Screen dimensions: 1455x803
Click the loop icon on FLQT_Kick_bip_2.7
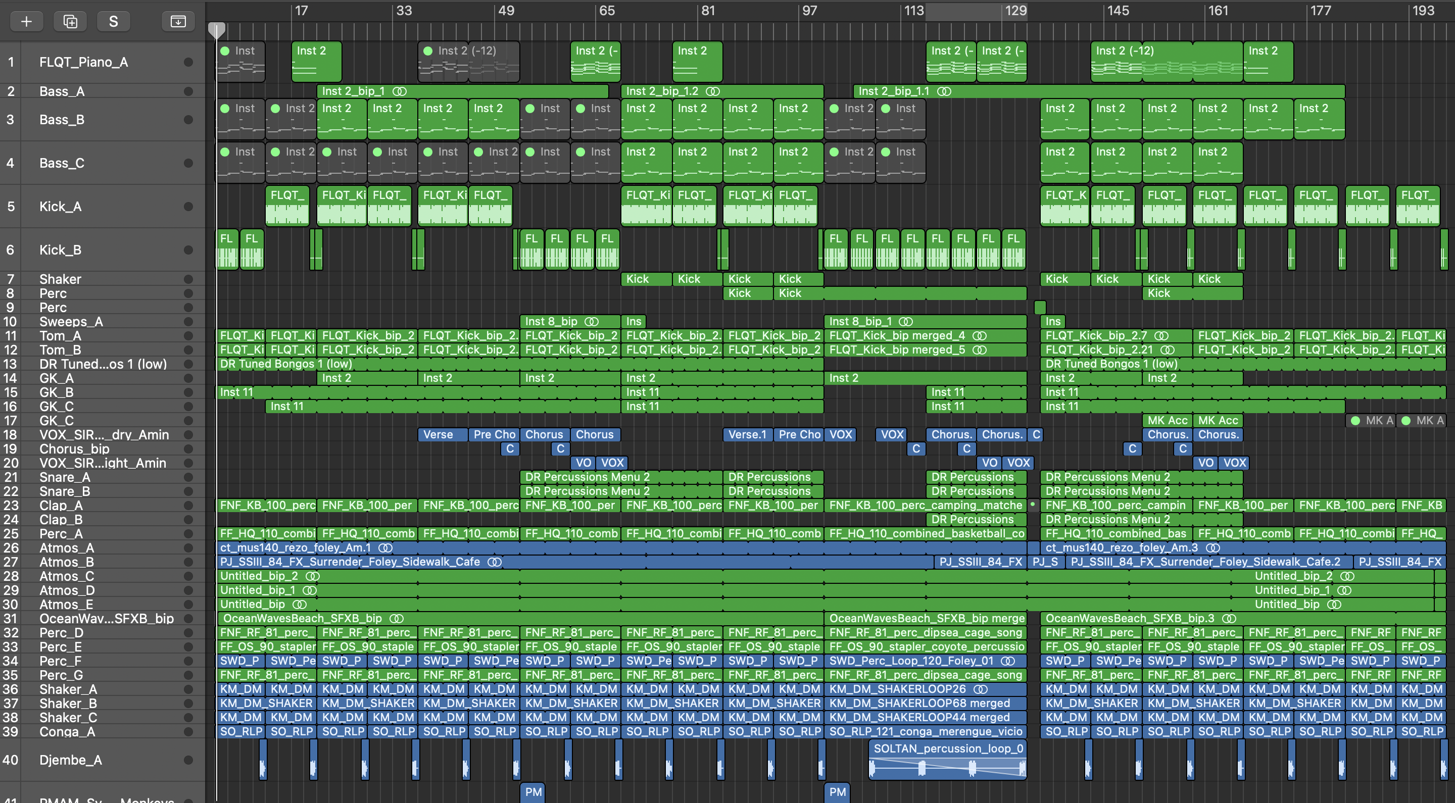pos(1161,335)
